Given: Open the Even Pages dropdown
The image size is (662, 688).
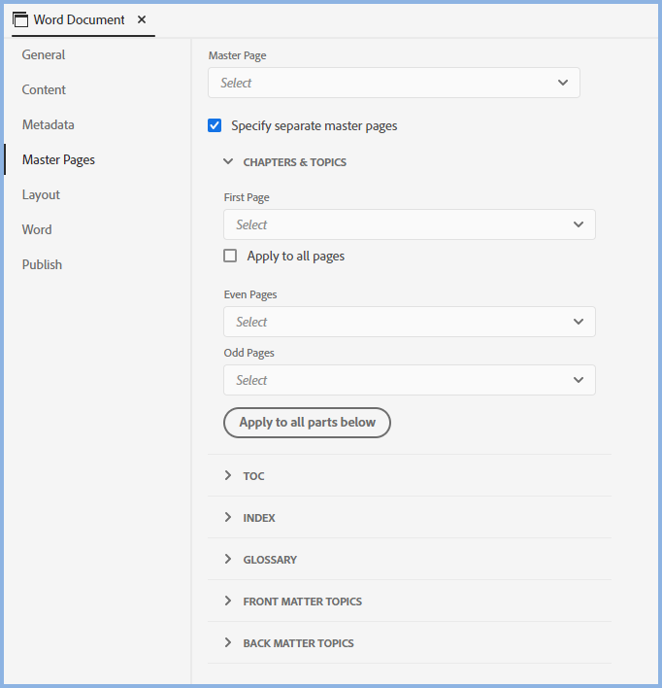Looking at the screenshot, I should pos(409,322).
